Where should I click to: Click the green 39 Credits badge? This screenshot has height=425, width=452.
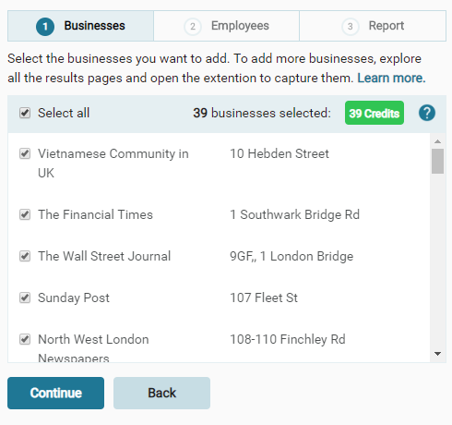click(375, 113)
